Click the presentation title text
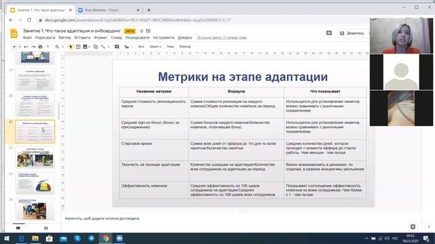The width and height of the screenshot is (435, 244). [x=72, y=30]
